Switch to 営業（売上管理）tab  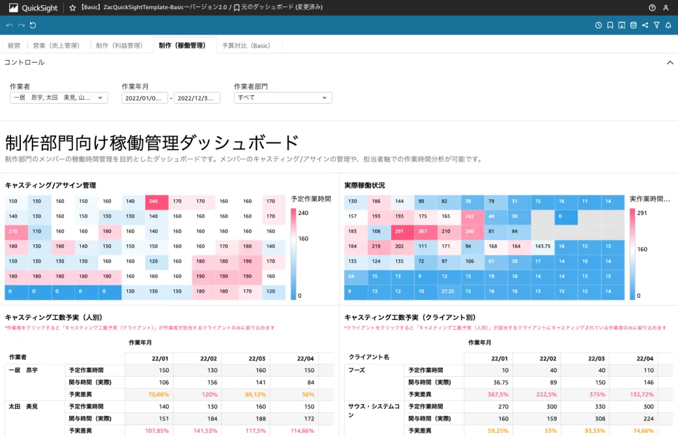coord(56,46)
